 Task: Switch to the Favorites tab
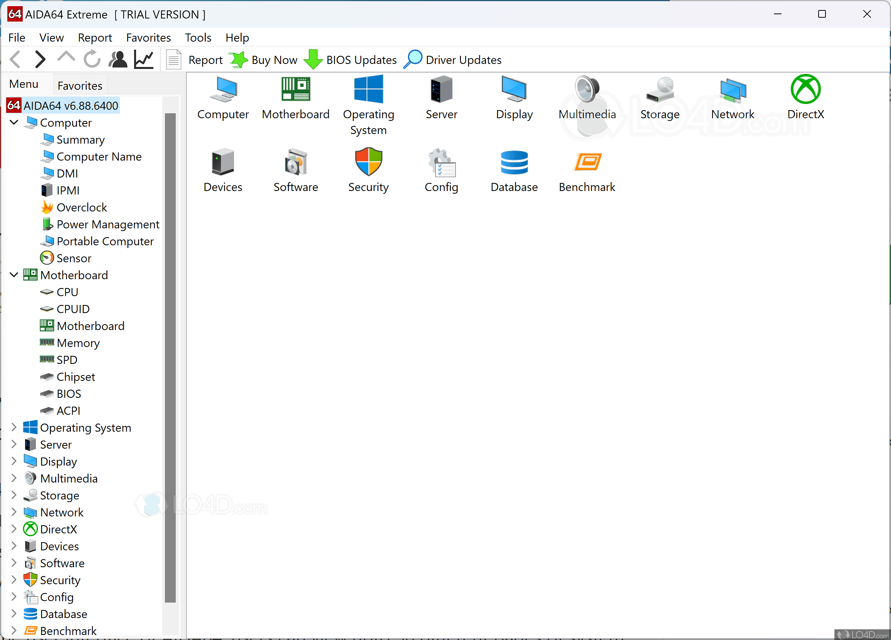pos(80,85)
